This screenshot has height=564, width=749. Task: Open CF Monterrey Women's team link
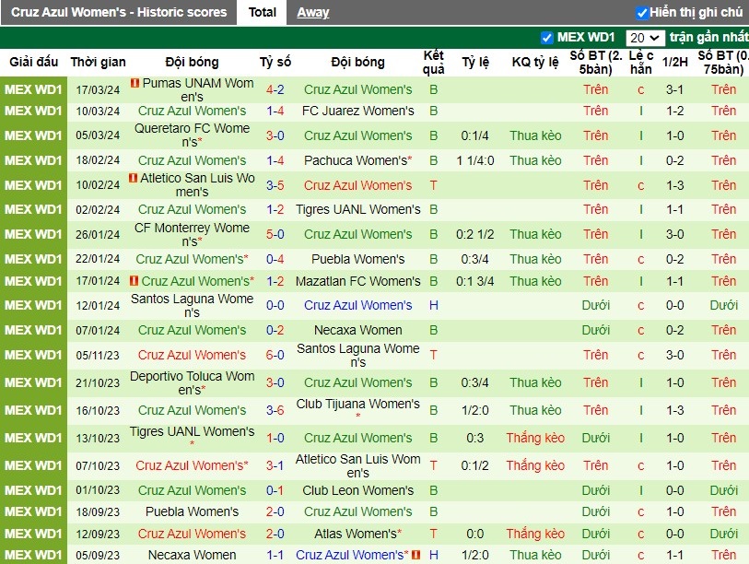[x=192, y=234]
